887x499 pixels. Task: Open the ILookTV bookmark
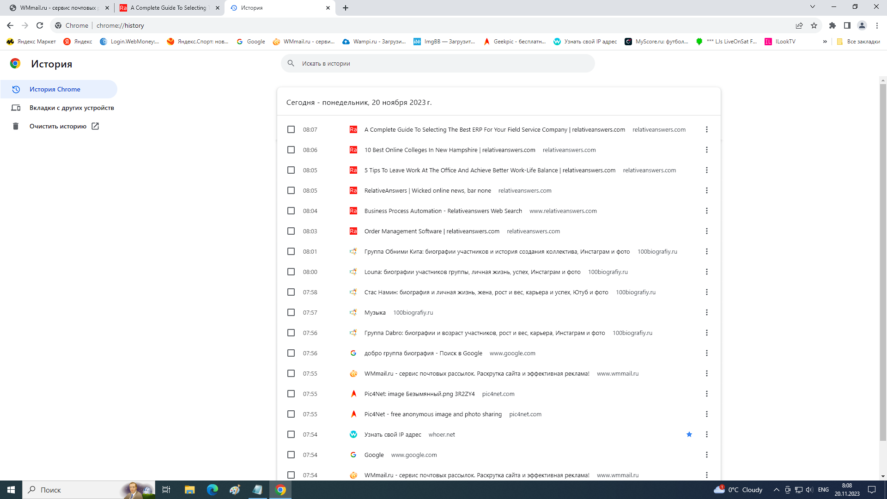(780, 42)
